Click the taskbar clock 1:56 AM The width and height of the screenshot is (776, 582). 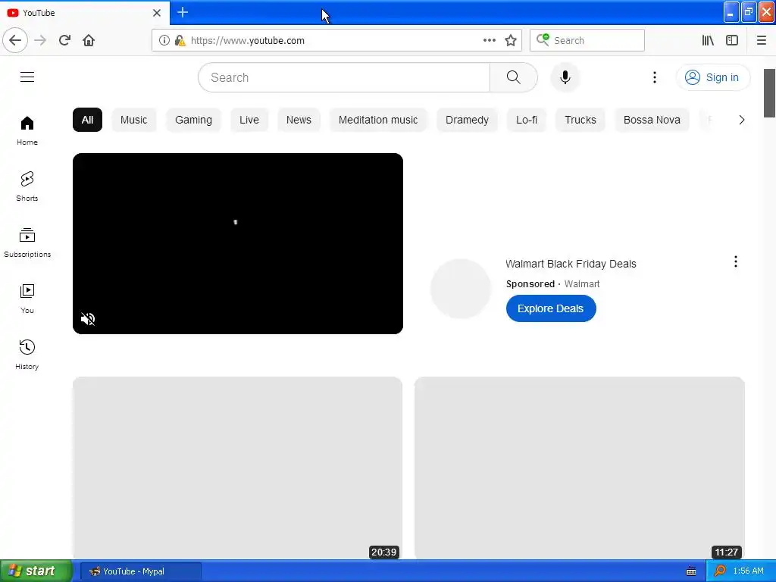click(x=748, y=571)
